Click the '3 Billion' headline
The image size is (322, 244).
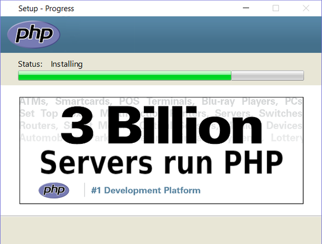pos(162,125)
